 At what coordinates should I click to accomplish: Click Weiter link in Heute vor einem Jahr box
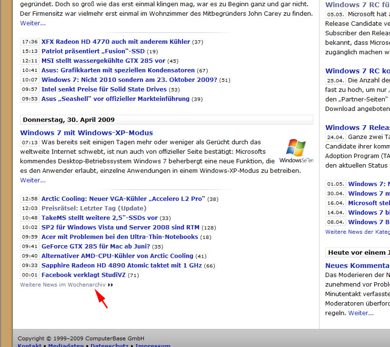[x=361, y=313]
